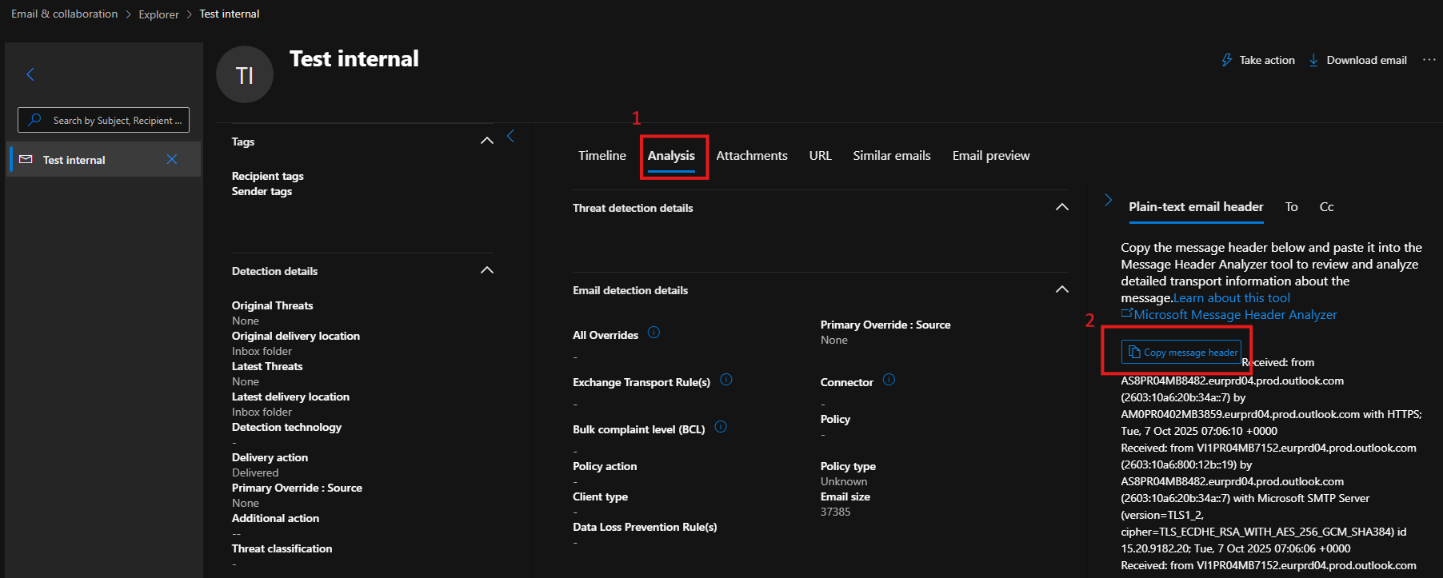Collapse the Tags section

pos(486,141)
